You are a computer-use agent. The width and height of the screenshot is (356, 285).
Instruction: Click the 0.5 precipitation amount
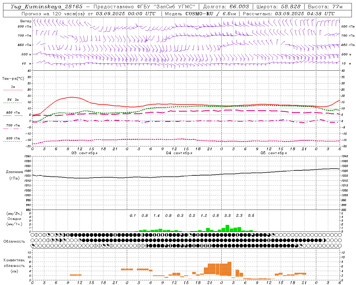[251, 216]
